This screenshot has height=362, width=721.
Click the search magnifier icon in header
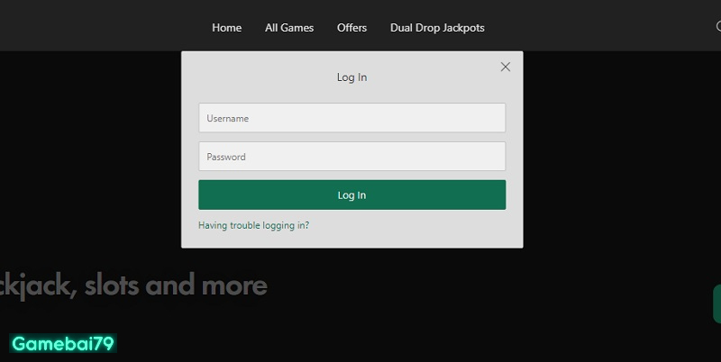(x=717, y=27)
